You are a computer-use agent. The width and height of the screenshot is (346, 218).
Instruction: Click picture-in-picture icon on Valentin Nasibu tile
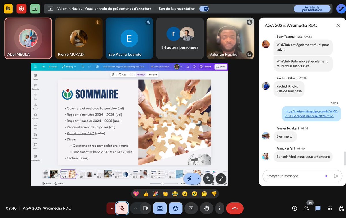249,54
